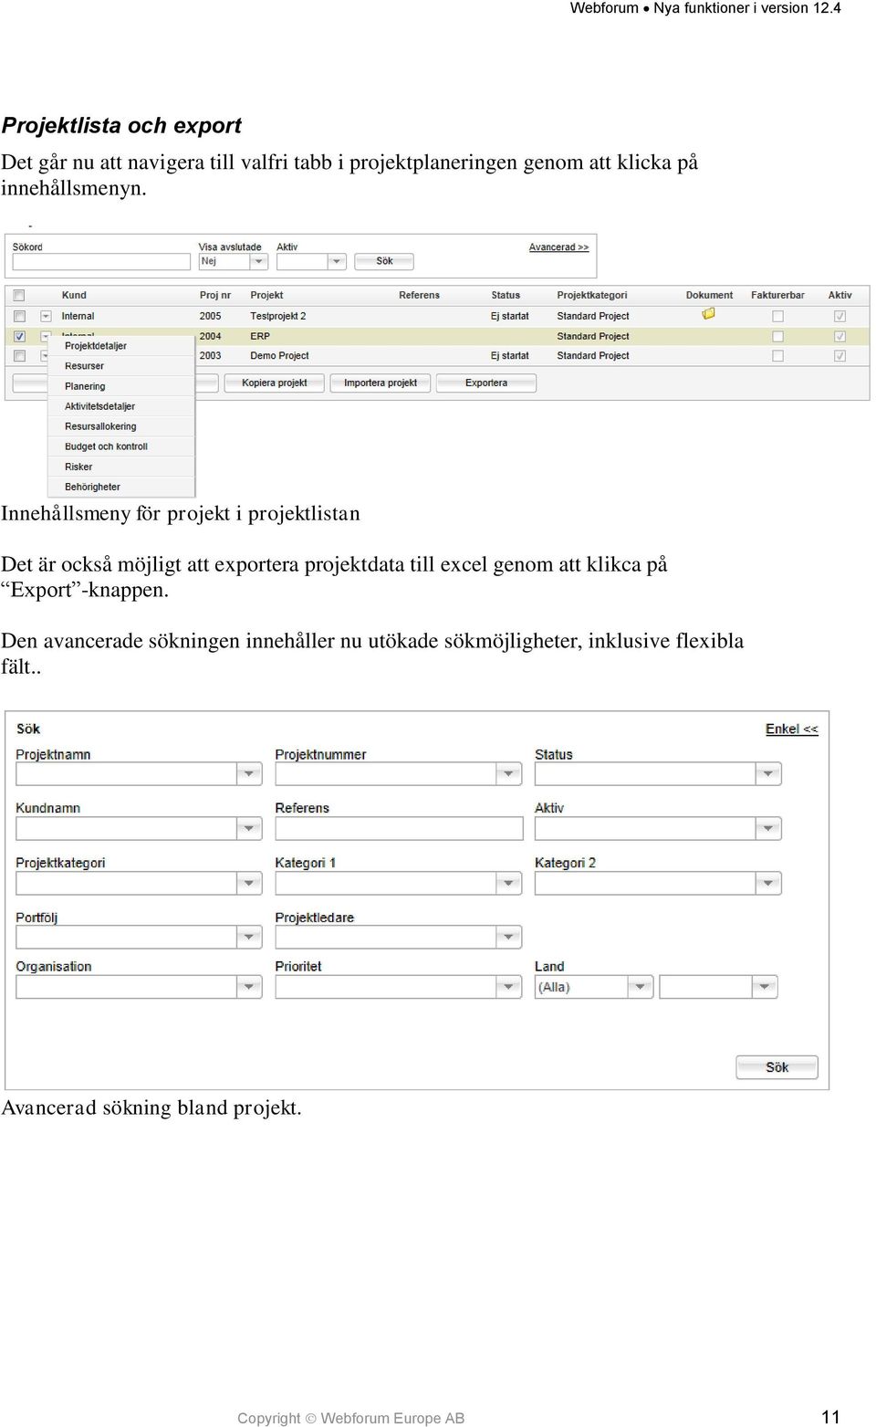Toggle Aktiv checkbox for Demo Project
The width and height of the screenshot is (876, 1427).
click(839, 356)
